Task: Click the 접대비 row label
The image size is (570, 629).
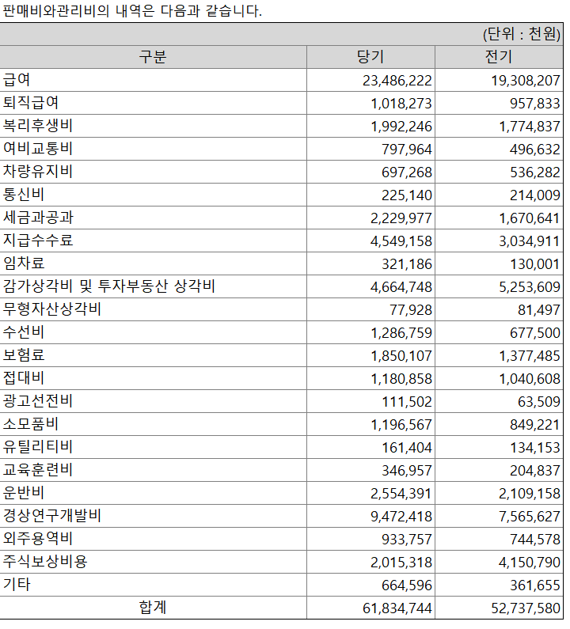Action: pyautogui.click(x=24, y=377)
